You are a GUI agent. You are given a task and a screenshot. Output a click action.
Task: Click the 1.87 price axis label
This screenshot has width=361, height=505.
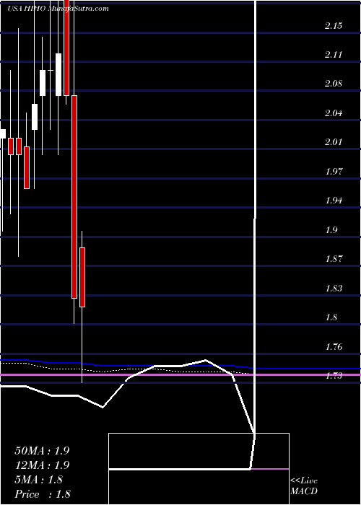[334, 259]
